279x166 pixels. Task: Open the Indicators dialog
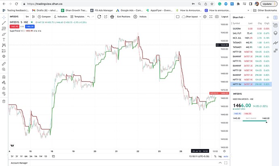click(61, 17)
